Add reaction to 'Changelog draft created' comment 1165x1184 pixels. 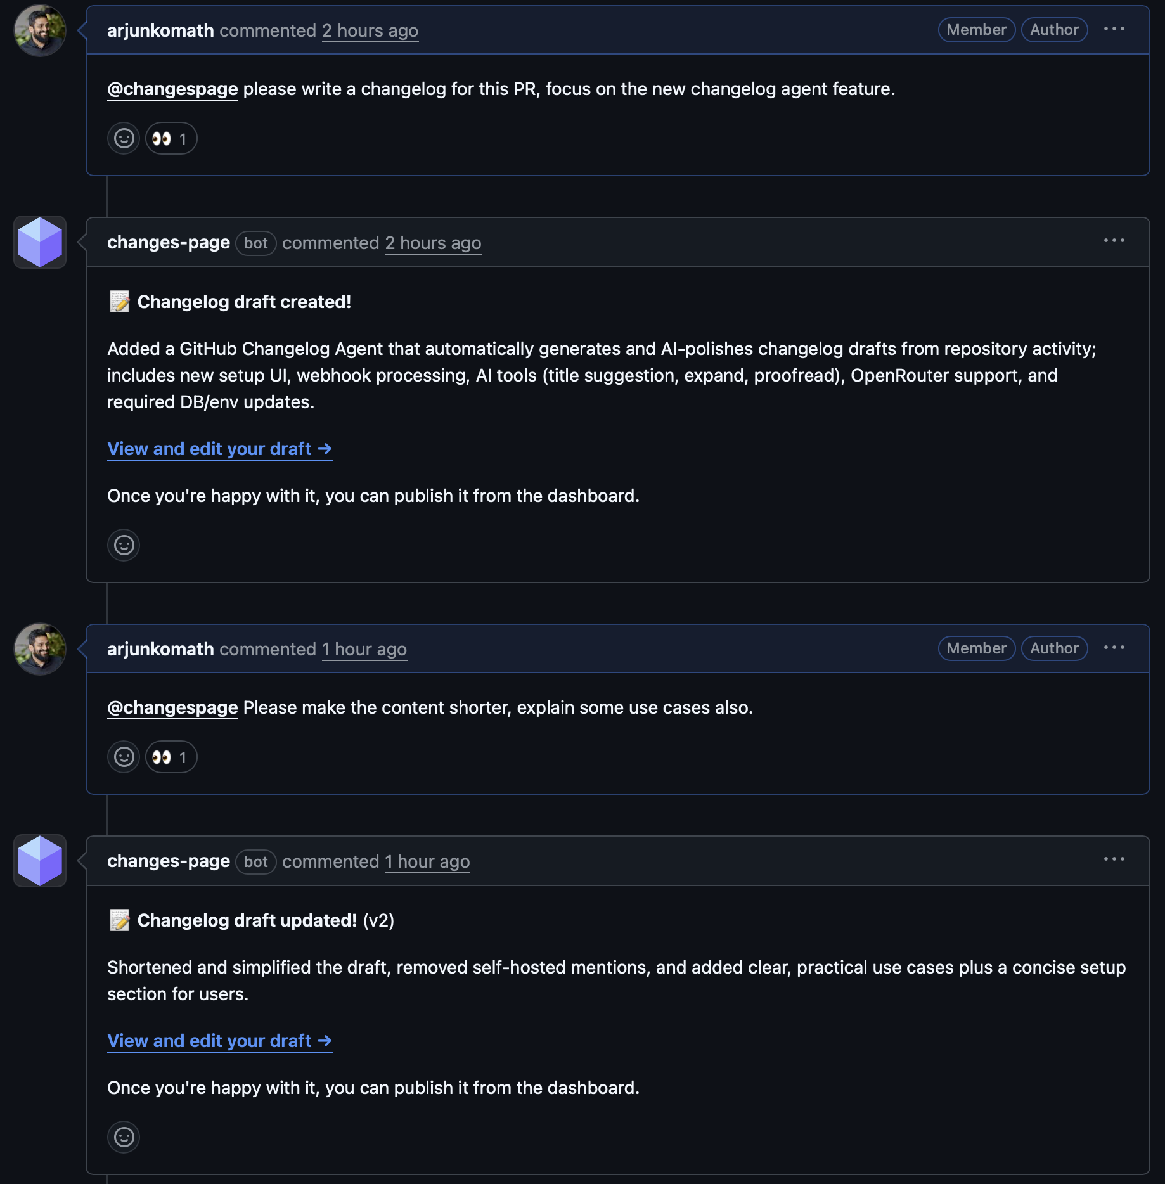(124, 545)
